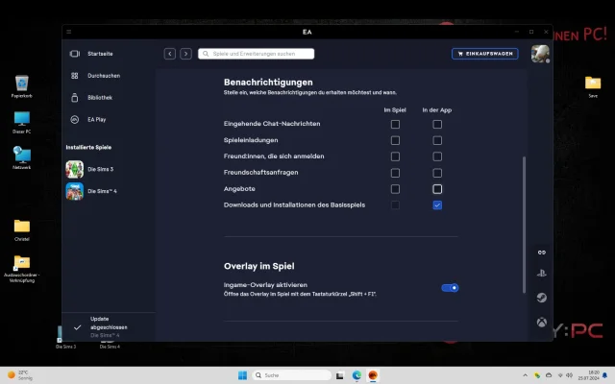Check In der App for Angebote
The height and width of the screenshot is (384, 615).
coord(437,189)
